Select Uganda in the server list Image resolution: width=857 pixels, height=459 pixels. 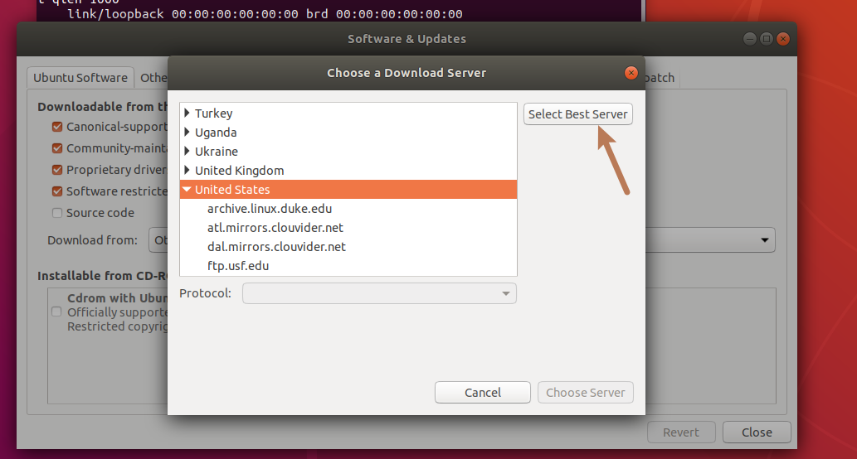pyautogui.click(x=348, y=132)
